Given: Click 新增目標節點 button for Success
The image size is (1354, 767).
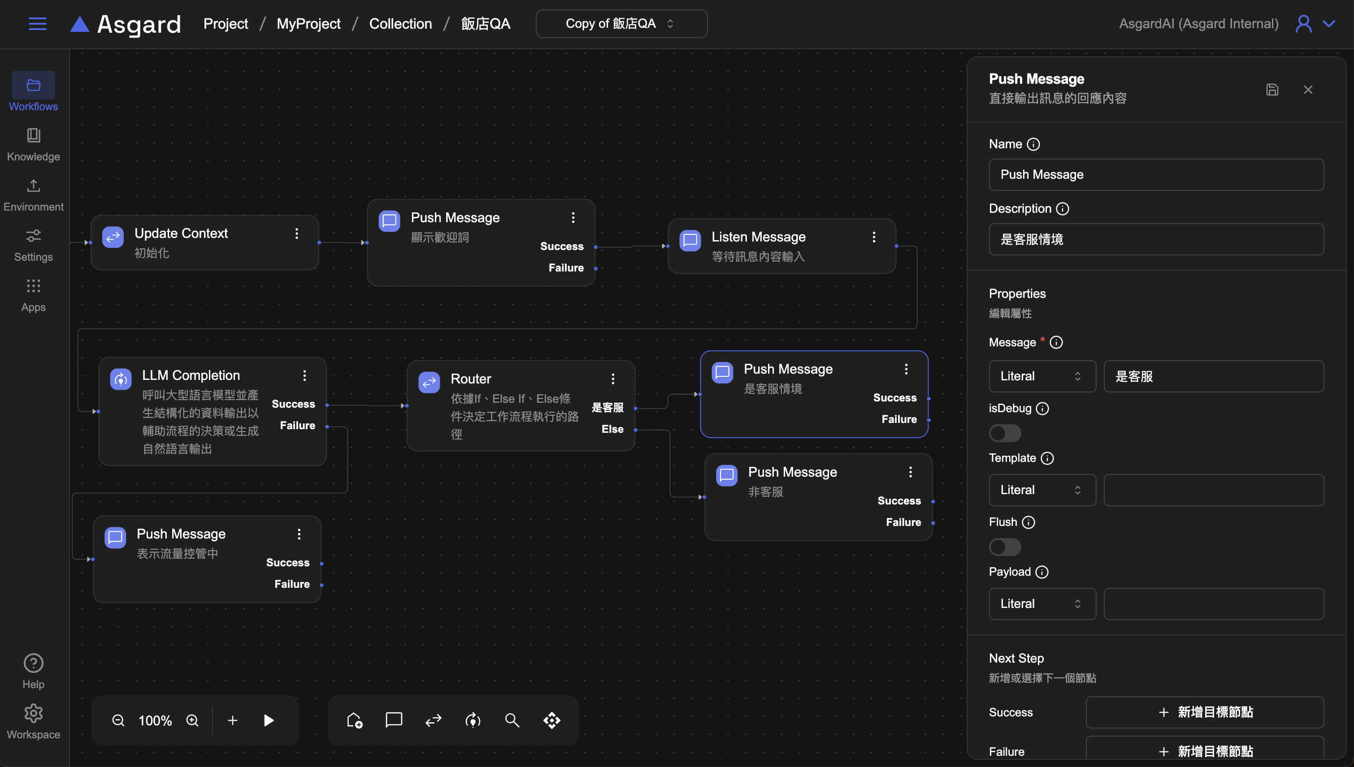Looking at the screenshot, I should point(1204,712).
